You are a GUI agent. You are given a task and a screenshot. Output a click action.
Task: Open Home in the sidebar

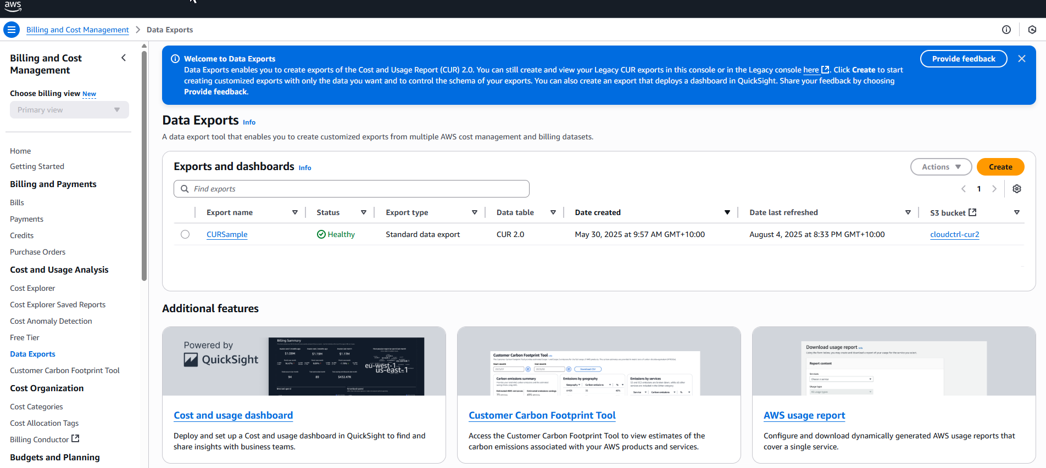[20, 151]
